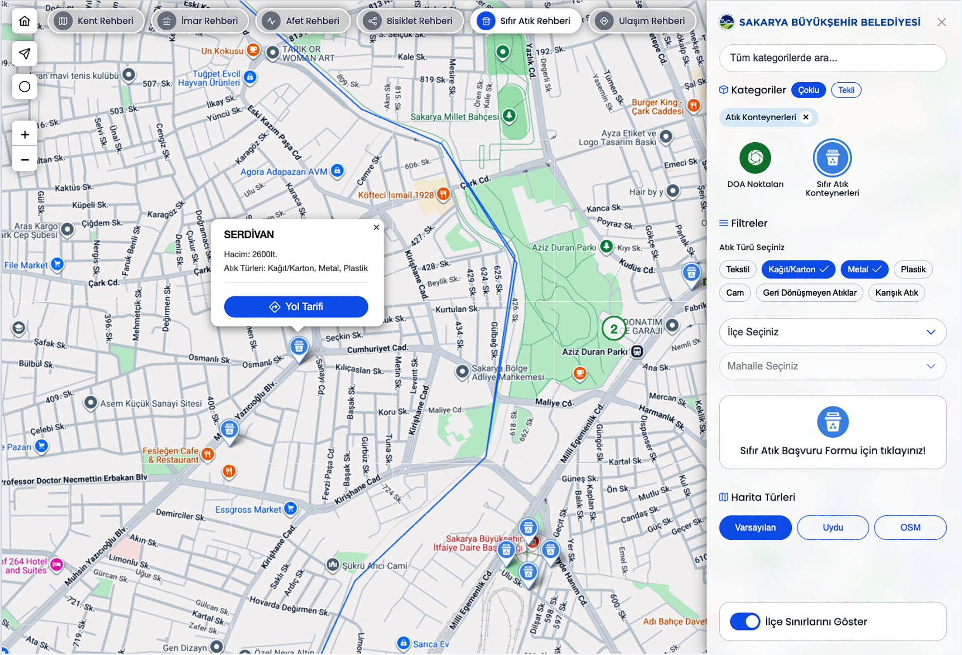Image resolution: width=962 pixels, height=655 pixels.
Task: Zoom in with the plus button
Action: tap(25, 135)
